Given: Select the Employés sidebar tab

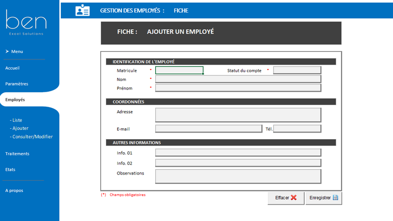Looking at the screenshot, I should tap(15, 99).
